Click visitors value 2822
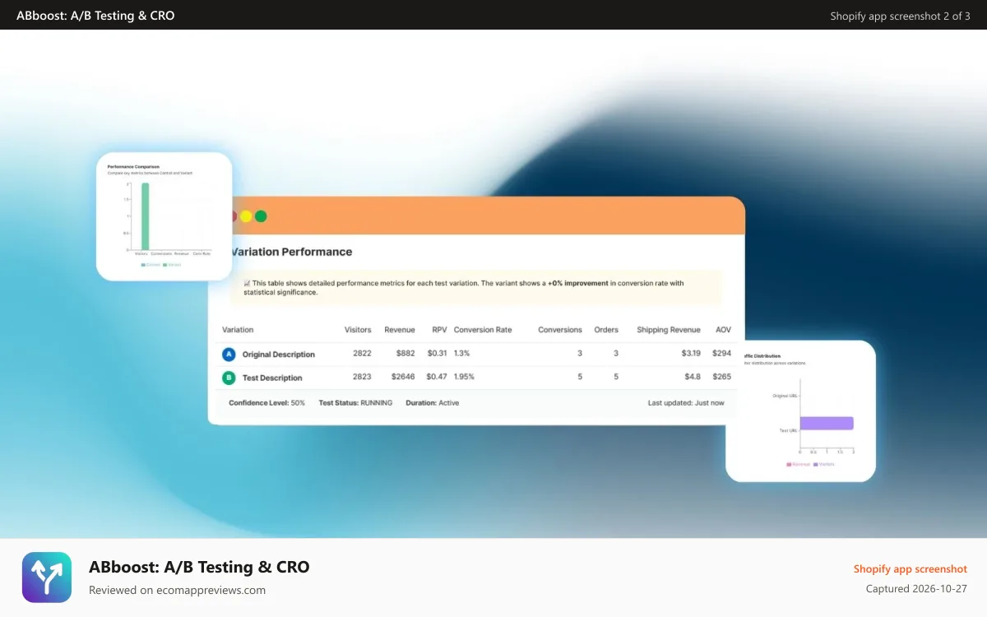The height and width of the screenshot is (617, 987). coord(362,353)
